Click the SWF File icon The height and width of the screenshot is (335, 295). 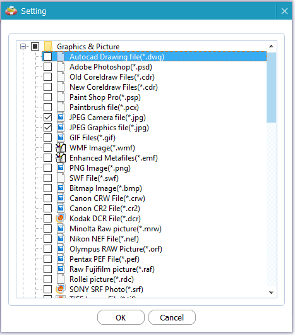click(61, 178)
